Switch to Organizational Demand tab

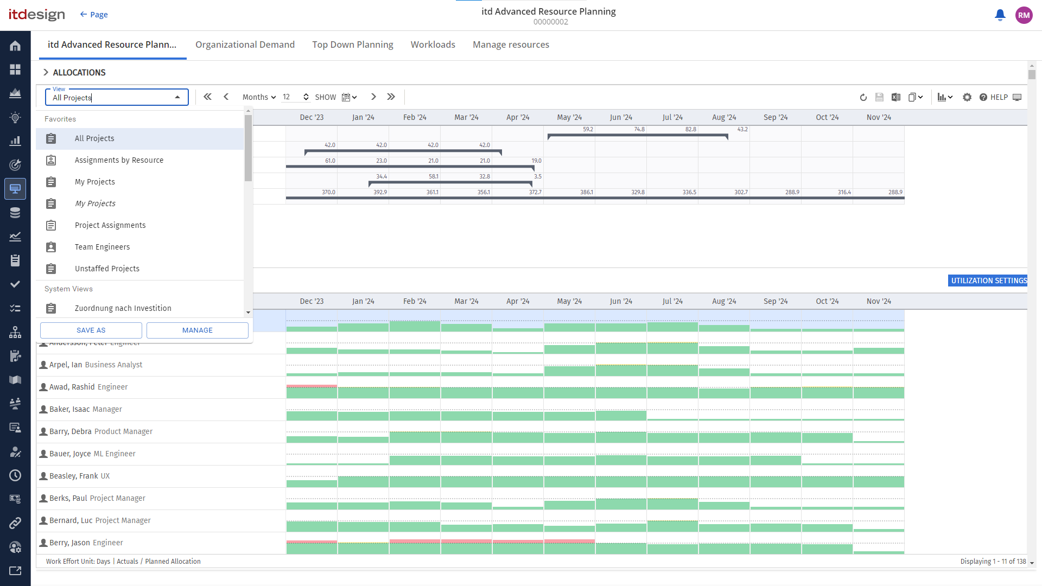pos(245,44)
